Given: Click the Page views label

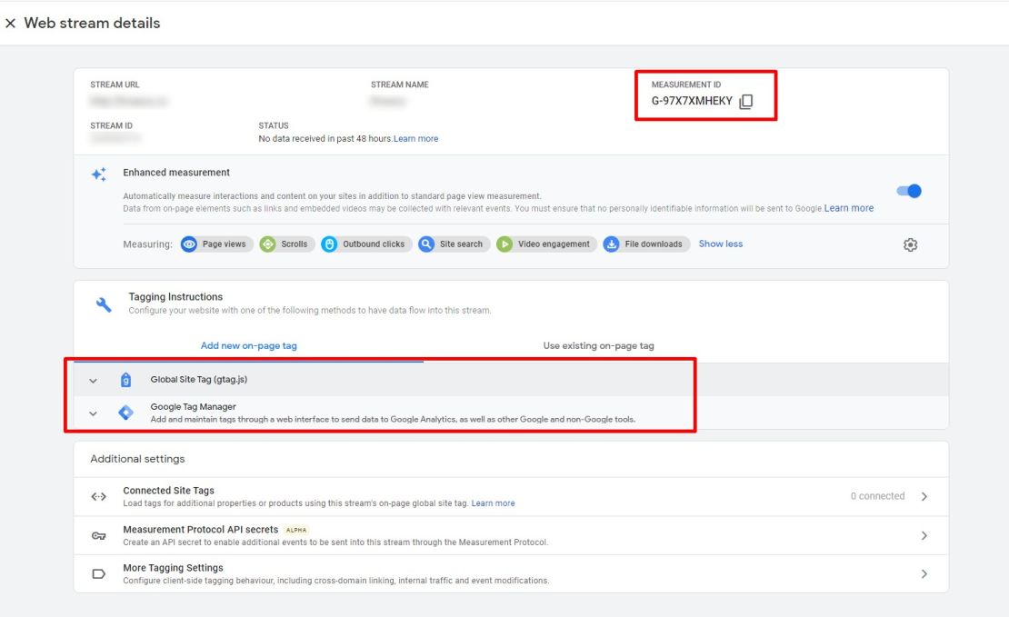Looking at the screenshot, I should [x=224, y=244].
